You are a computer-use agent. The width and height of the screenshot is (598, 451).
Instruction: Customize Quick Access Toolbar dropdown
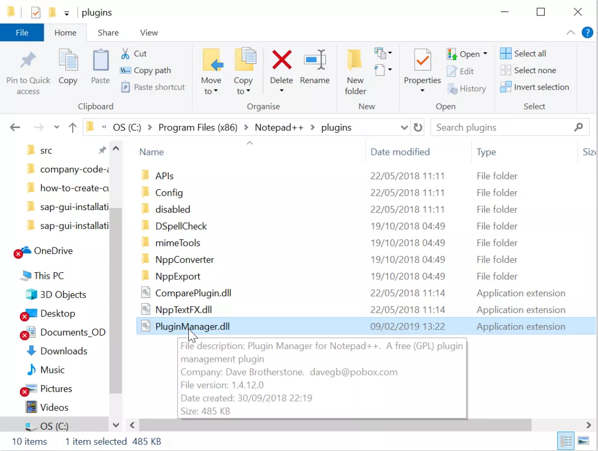(67, 13)
